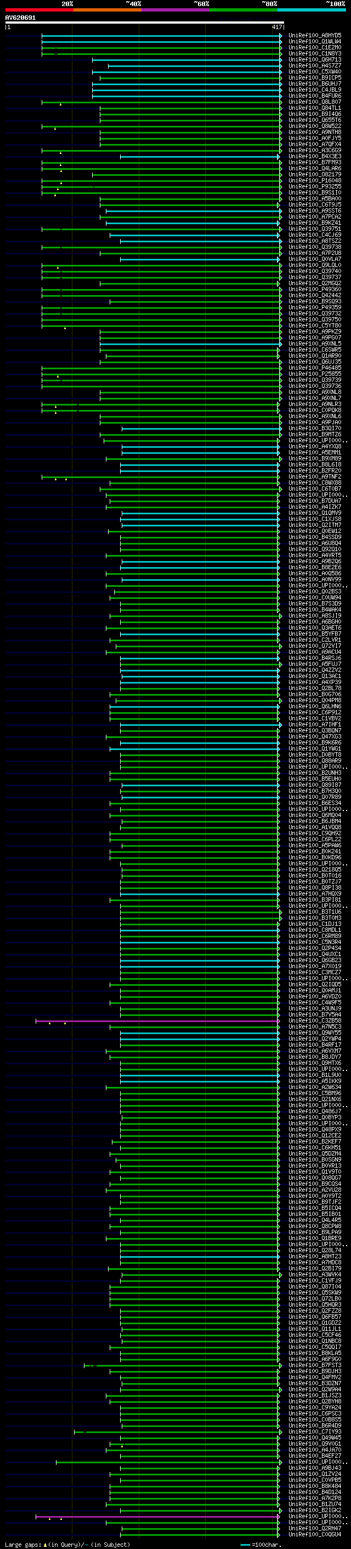
Task: Select label UniRef100_A9NTH8
Action: [315, 132]
